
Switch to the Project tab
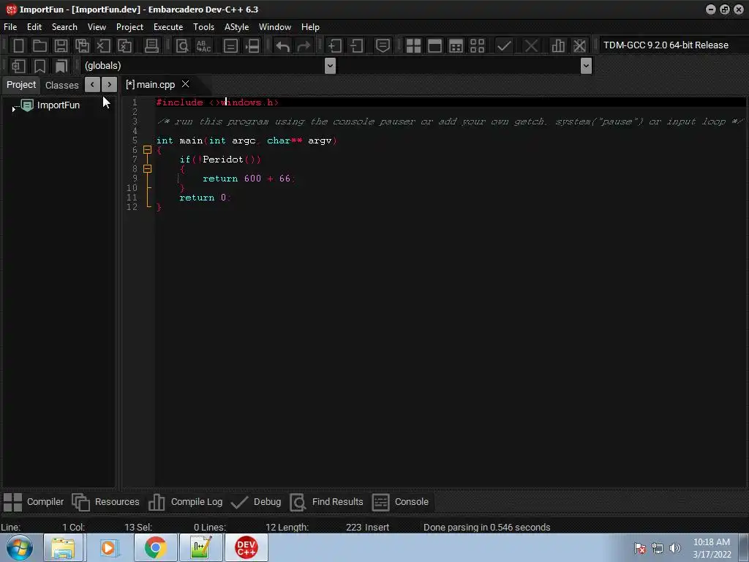pos(21,85)
